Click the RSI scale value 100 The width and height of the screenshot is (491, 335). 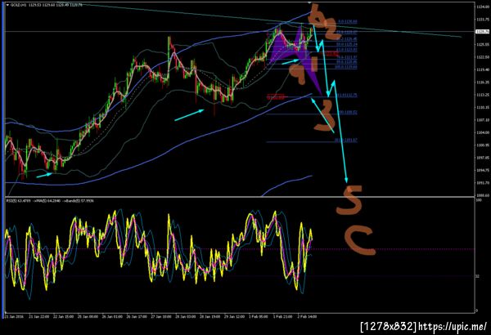(479, 200)
